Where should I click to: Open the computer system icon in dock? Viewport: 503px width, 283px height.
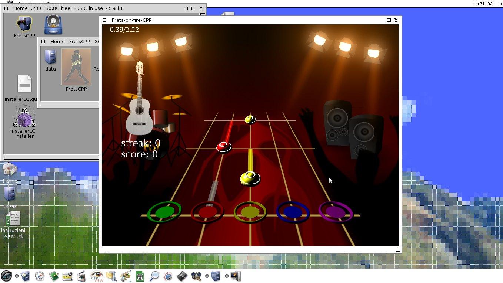point(236,276)
